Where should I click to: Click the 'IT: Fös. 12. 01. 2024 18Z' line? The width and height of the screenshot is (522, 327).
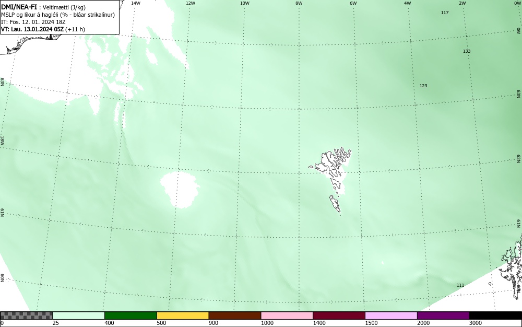33,22
